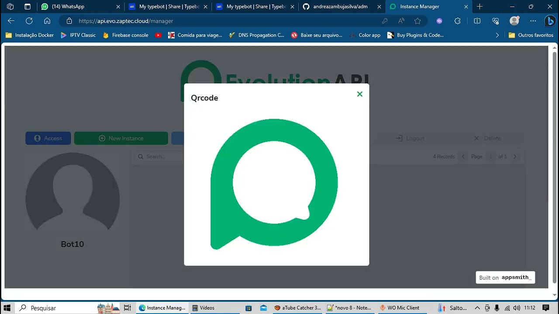Open the purple extension icon
The image size is (559, 314).
point(439,21)
